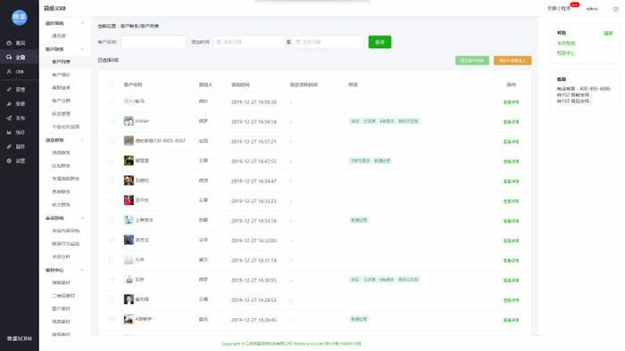Viewport: 625px width, 351px height.
Task: Tick the checkbox for the 16:59:30 row
Action: [x=112, y=102]
